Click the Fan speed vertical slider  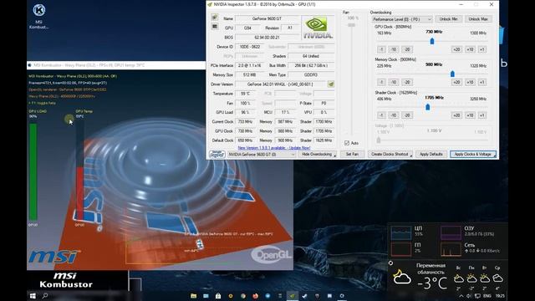pyautogui.click(x=351, y=25)
